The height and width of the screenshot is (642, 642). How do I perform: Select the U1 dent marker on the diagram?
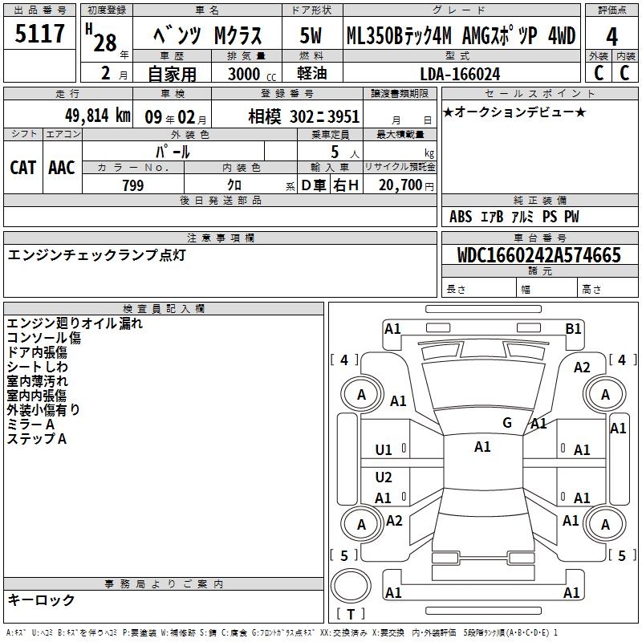coord(384,450)
